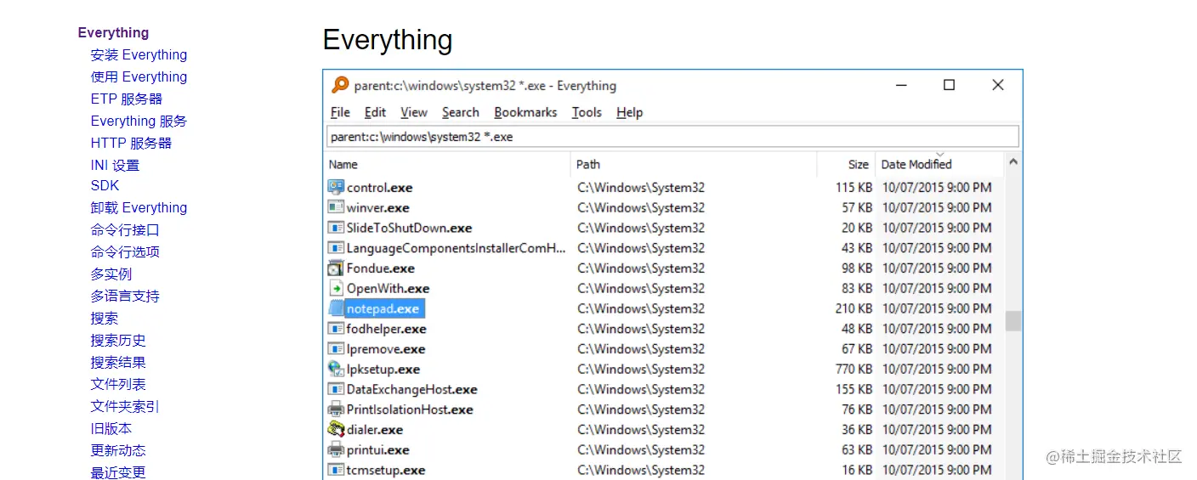1197x480 pixels.
Task: Open the 安装 Everything sidebar link
Action: click(x=139, y=55)
